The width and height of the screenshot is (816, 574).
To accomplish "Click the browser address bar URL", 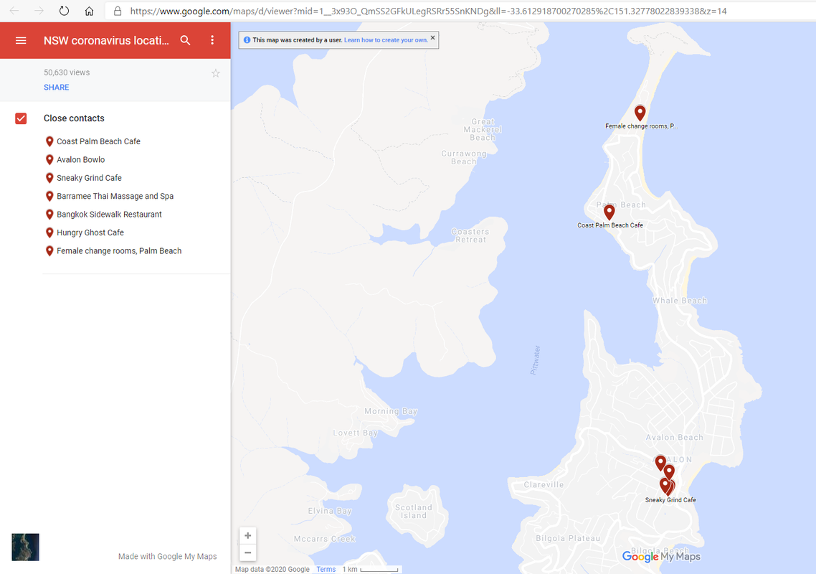I will 428,11.
